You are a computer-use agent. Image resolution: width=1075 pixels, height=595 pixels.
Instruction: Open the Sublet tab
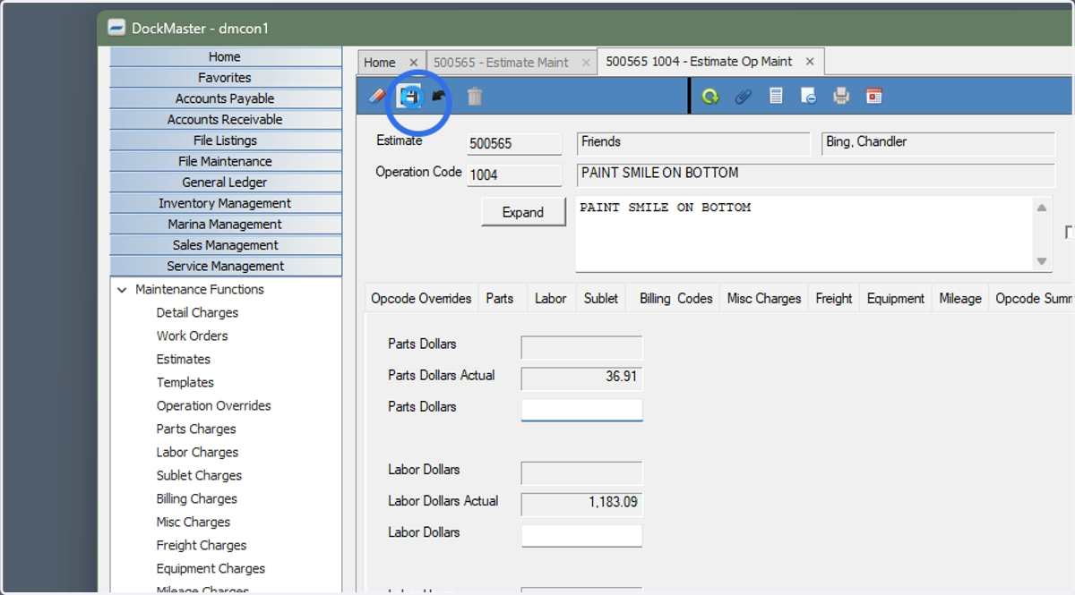tap(601, 299)
